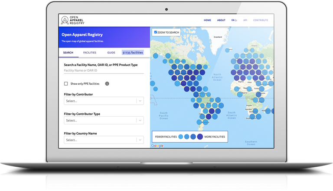Click the Open Apparel Registry banner heading
333x191 pixels.
point(82,35)
